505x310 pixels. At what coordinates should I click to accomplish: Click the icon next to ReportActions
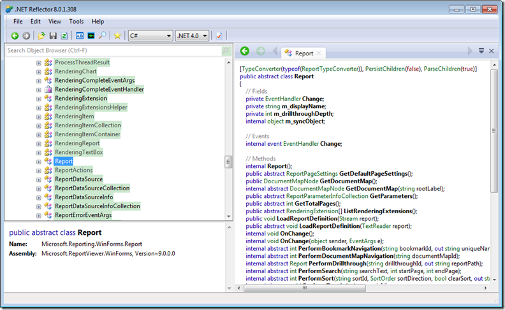(x=48, y=170)
